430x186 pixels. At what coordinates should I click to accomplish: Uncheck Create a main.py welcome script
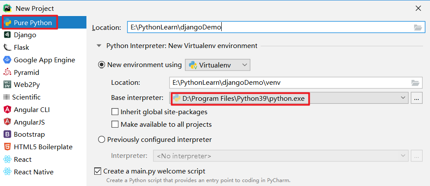[x=98, y=171]
